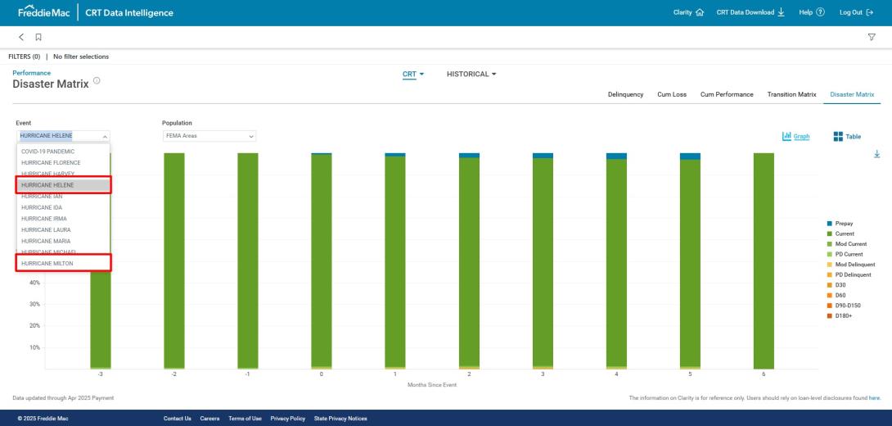Open the filter funnel icon
892x426 pixels.
(x=871, y=37)
